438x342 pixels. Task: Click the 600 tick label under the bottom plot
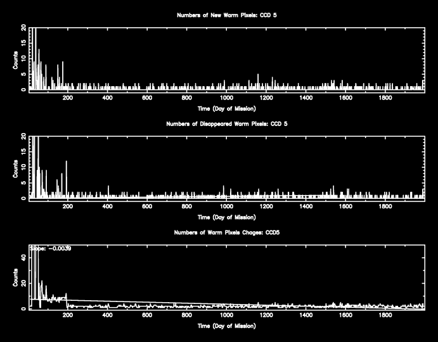147,316
